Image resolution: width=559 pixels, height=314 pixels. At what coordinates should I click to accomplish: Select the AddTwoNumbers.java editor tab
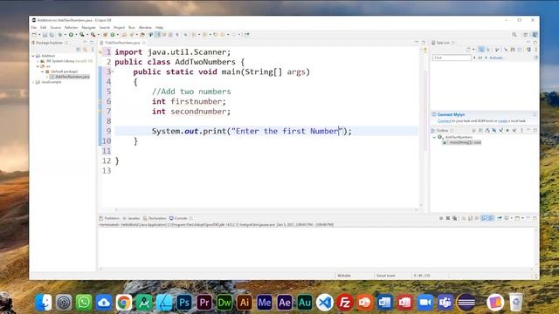(x=121, y=43)
